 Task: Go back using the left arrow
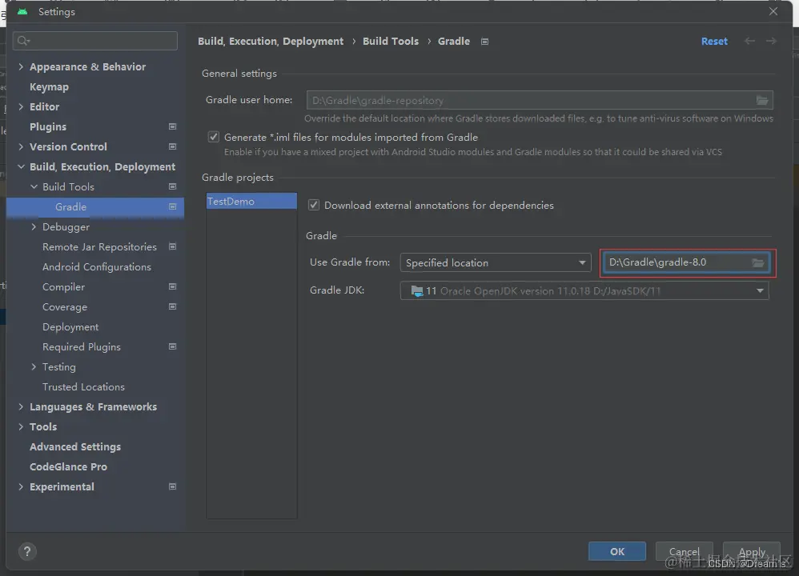(x=749, y=41)
